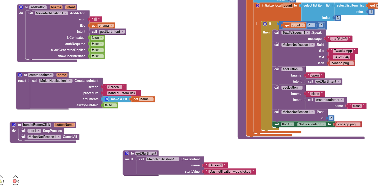Edit the "Twasila App" title text block
Viewport: 378px width, 185px height.
point(343,51)
